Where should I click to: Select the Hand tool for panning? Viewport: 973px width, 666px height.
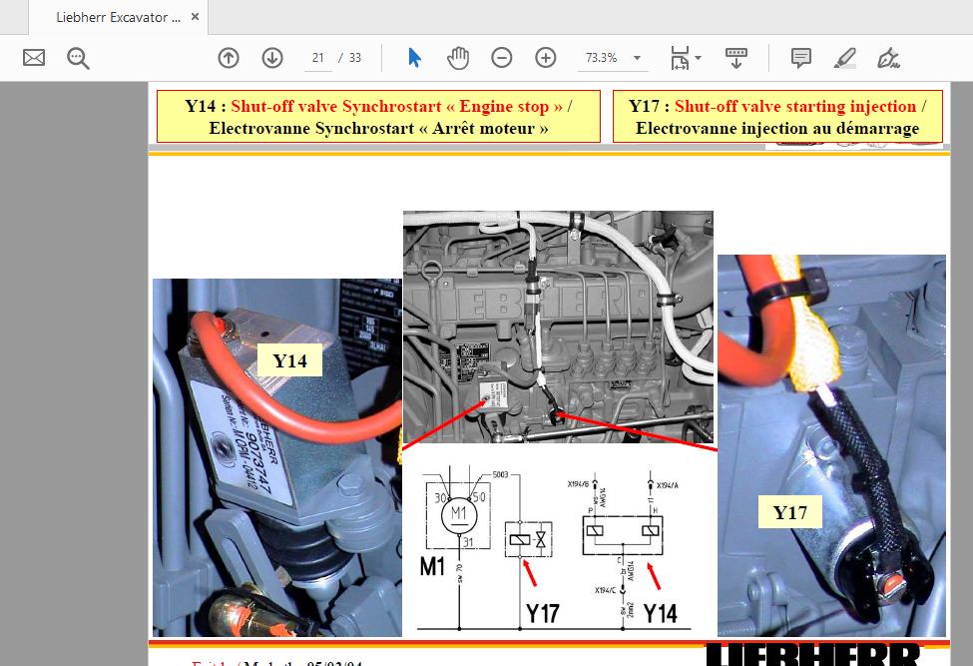tap(458, 58)
